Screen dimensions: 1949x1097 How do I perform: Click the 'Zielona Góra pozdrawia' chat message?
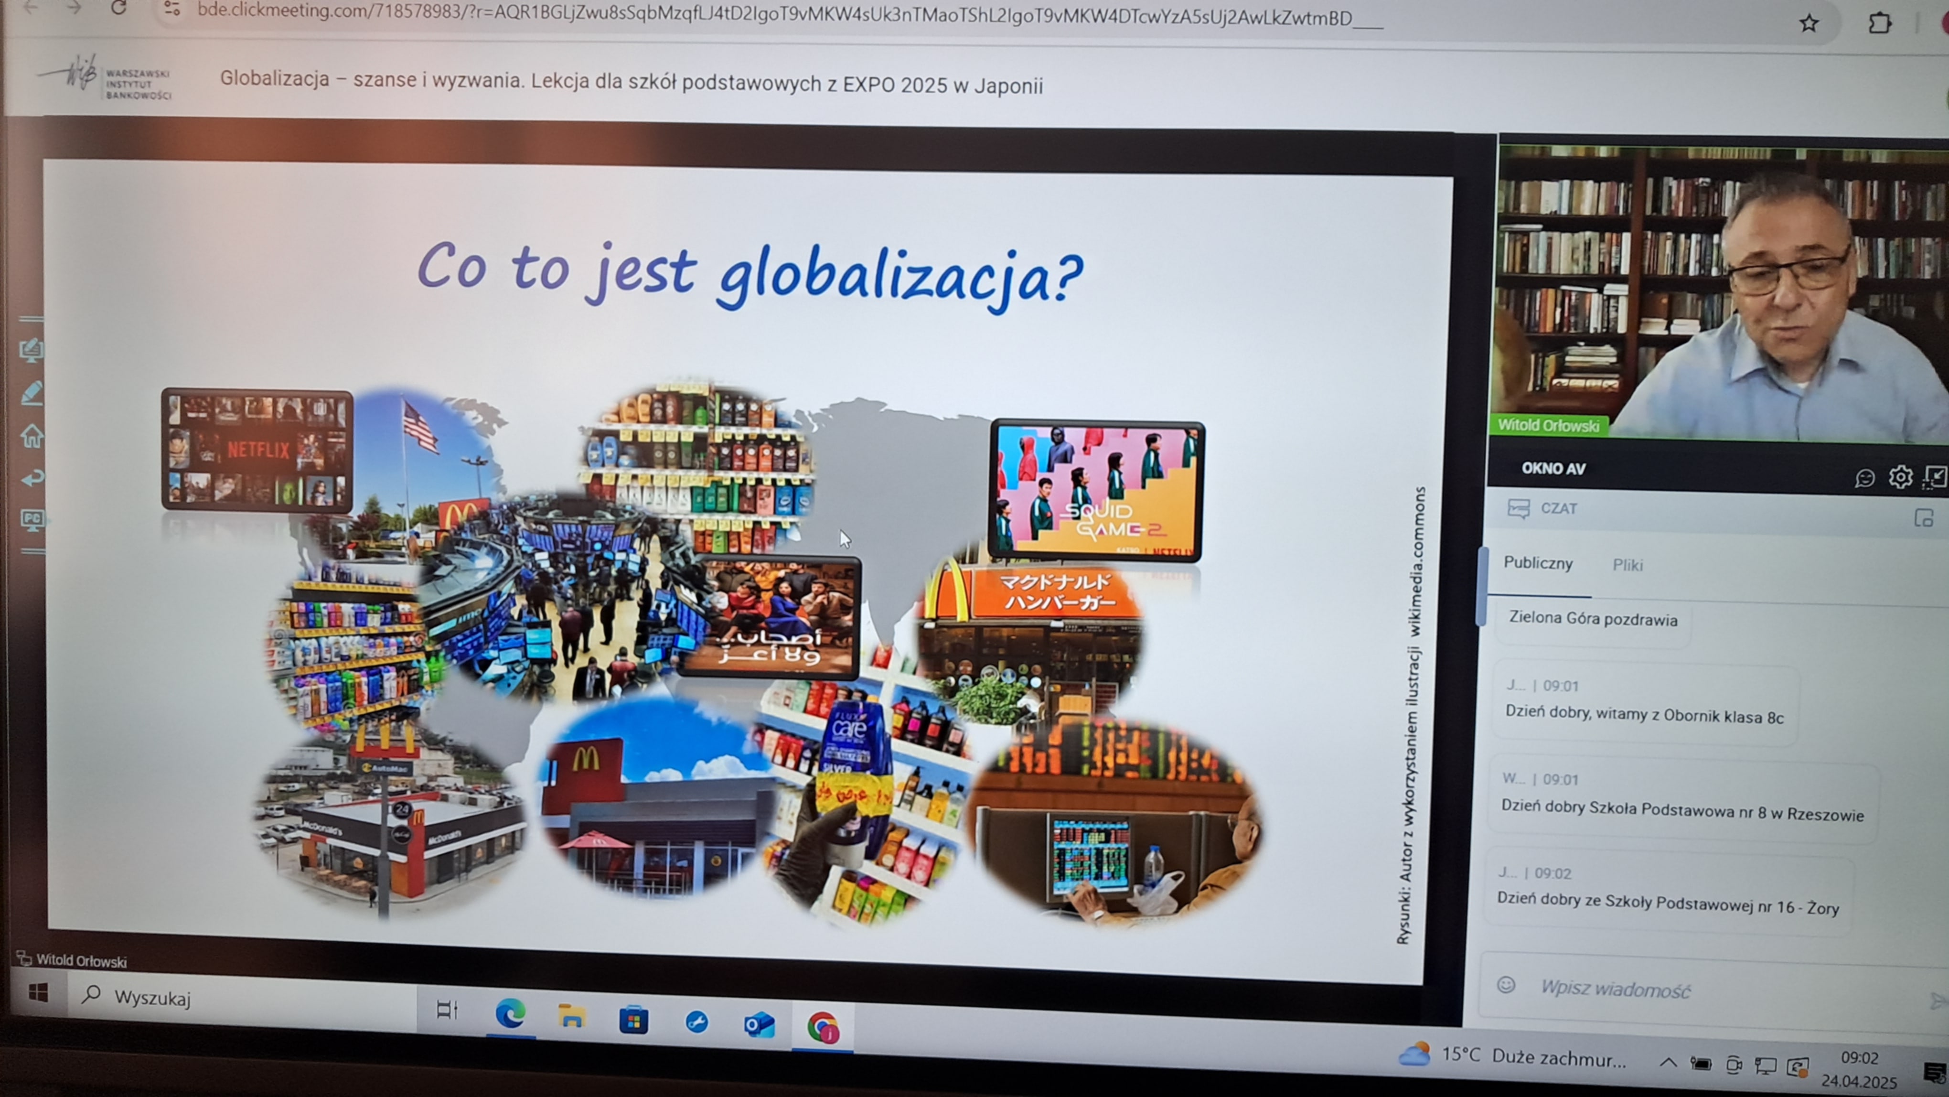1593,619
